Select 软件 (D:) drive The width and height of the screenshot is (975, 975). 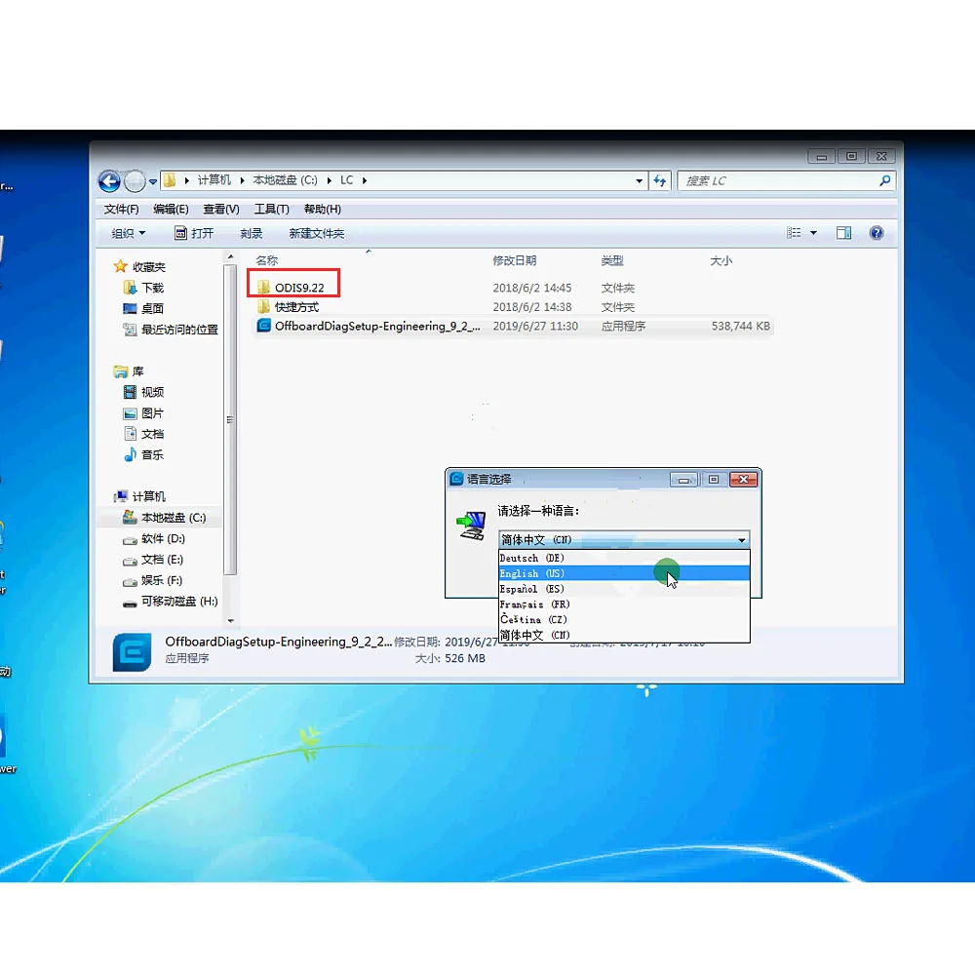(154, 538)
